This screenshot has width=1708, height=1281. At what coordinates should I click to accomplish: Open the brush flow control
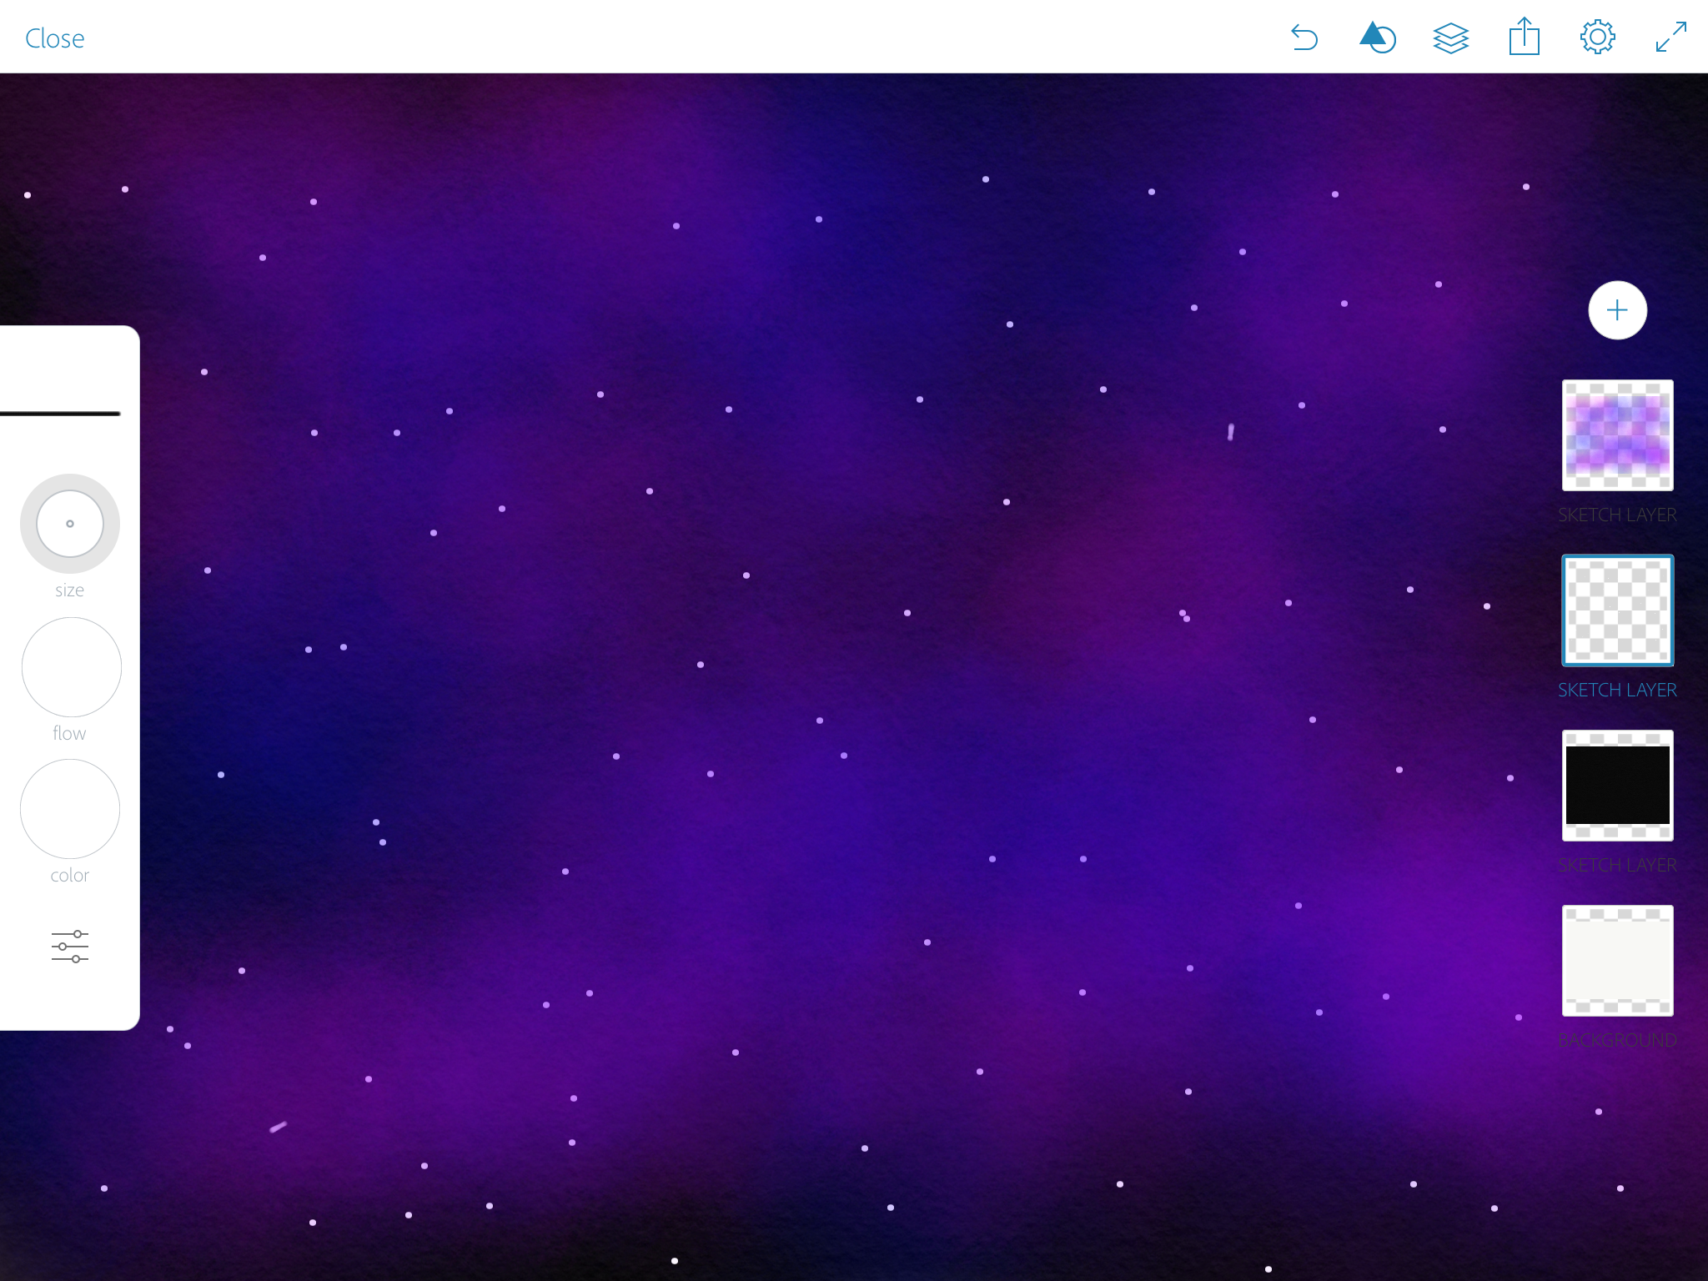[72, 667]
